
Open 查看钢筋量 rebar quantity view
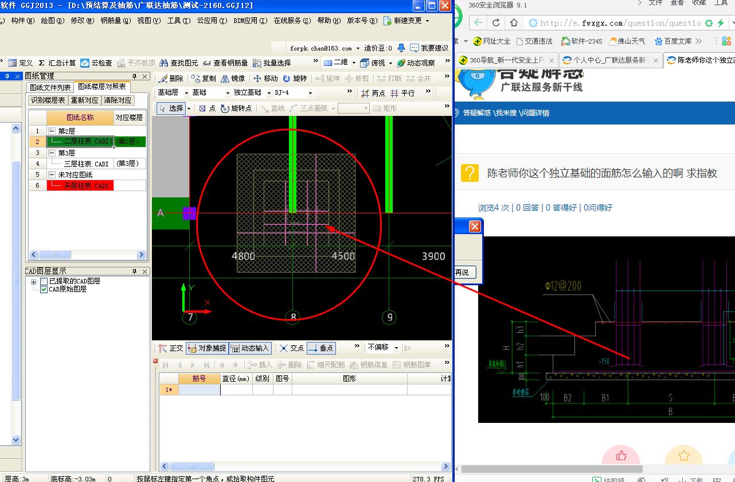tap(225, 63)
